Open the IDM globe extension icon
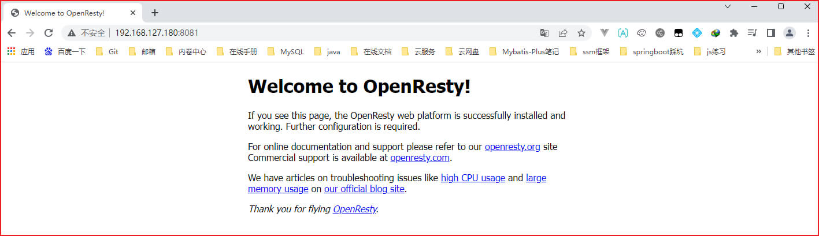This screenshot has width=819, height=236. 716,33
